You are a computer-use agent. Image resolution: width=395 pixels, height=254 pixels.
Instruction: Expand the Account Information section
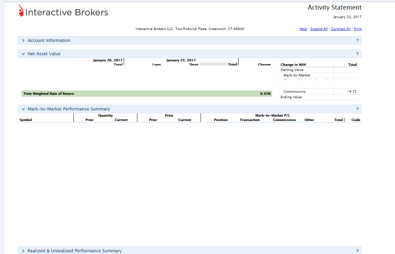click(x=24, y=41)
